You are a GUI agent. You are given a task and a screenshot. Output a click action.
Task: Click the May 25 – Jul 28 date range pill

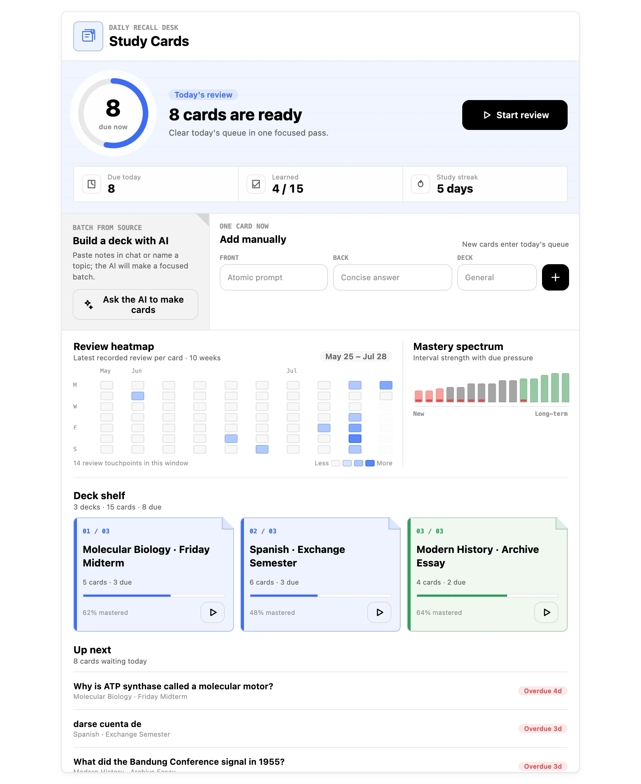[x=356, y=356]
